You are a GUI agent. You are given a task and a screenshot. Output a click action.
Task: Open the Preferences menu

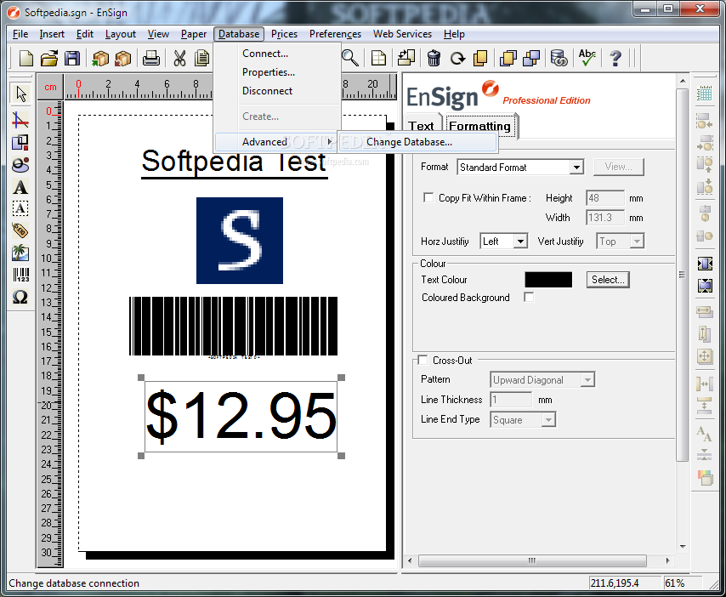(x=335, y=34)
